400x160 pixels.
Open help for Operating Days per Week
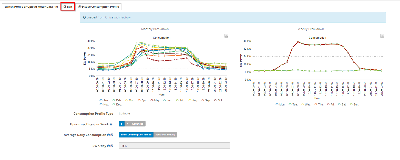pos(111,124)
